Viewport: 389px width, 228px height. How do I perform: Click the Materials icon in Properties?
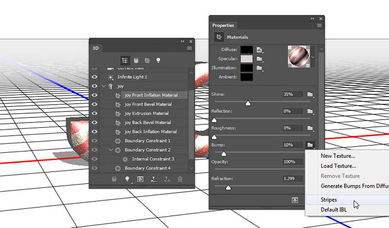tap(219, 37)
